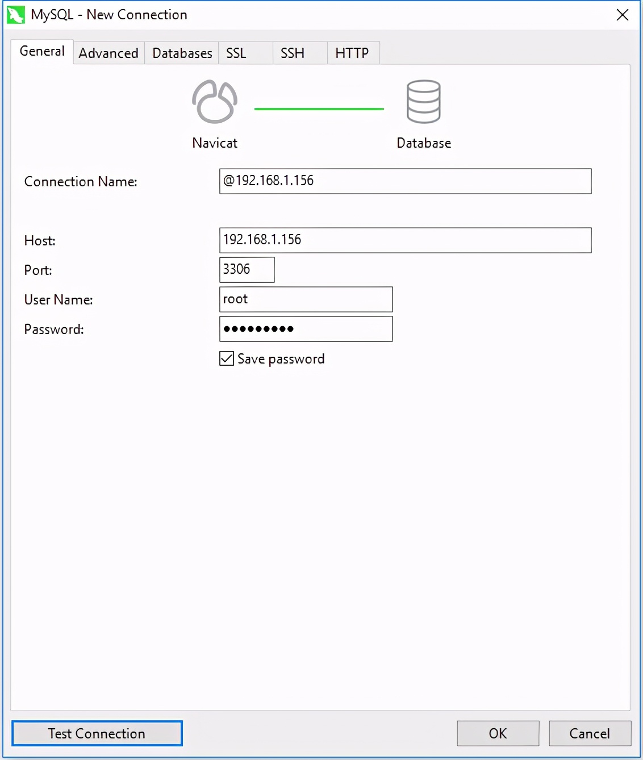Click the 'Password:' label
This screenshot has width=643, height=760.
[x=54, y=329]
